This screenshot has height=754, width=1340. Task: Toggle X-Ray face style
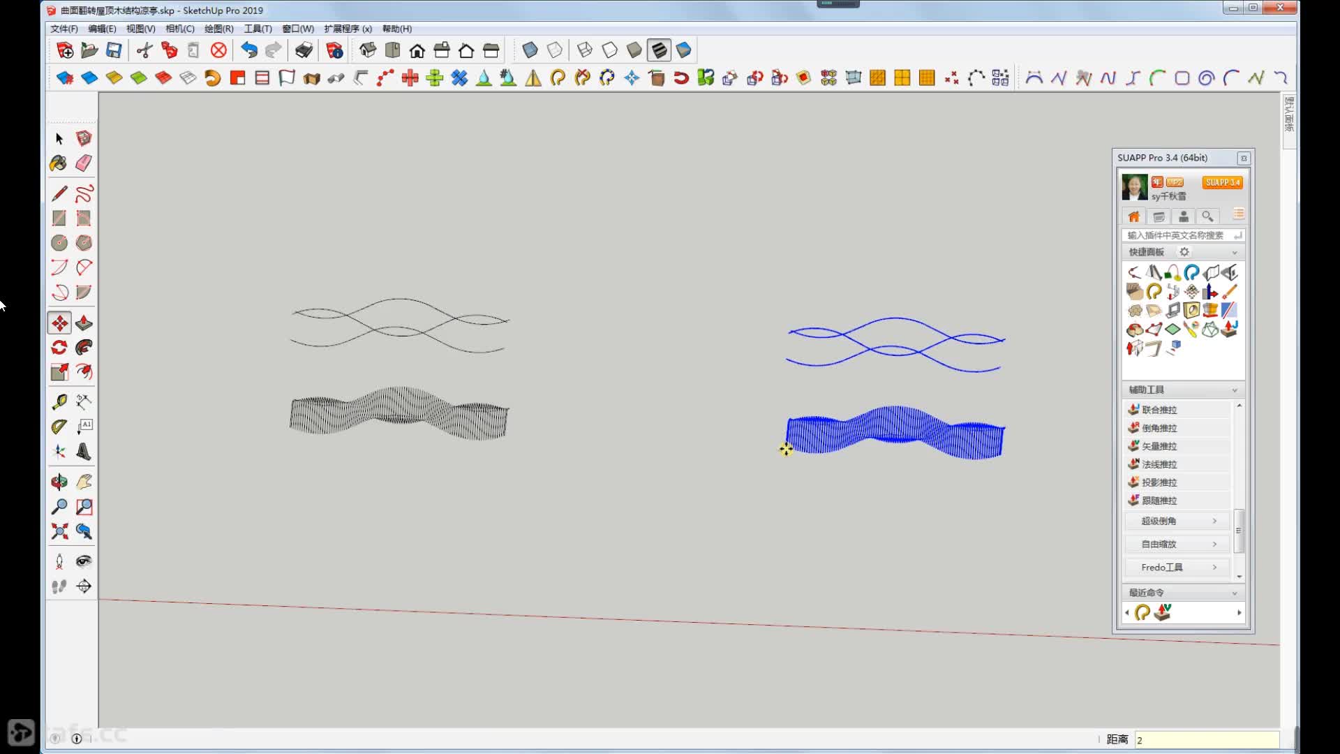[530, 50]
